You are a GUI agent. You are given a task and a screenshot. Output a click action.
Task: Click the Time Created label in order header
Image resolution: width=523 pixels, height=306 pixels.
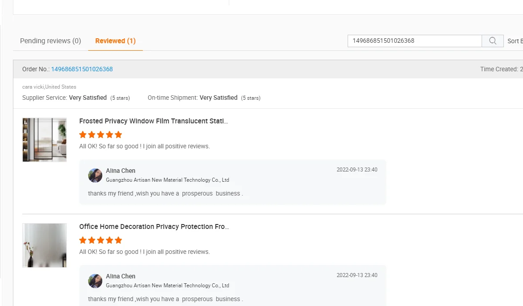[499, 69]
